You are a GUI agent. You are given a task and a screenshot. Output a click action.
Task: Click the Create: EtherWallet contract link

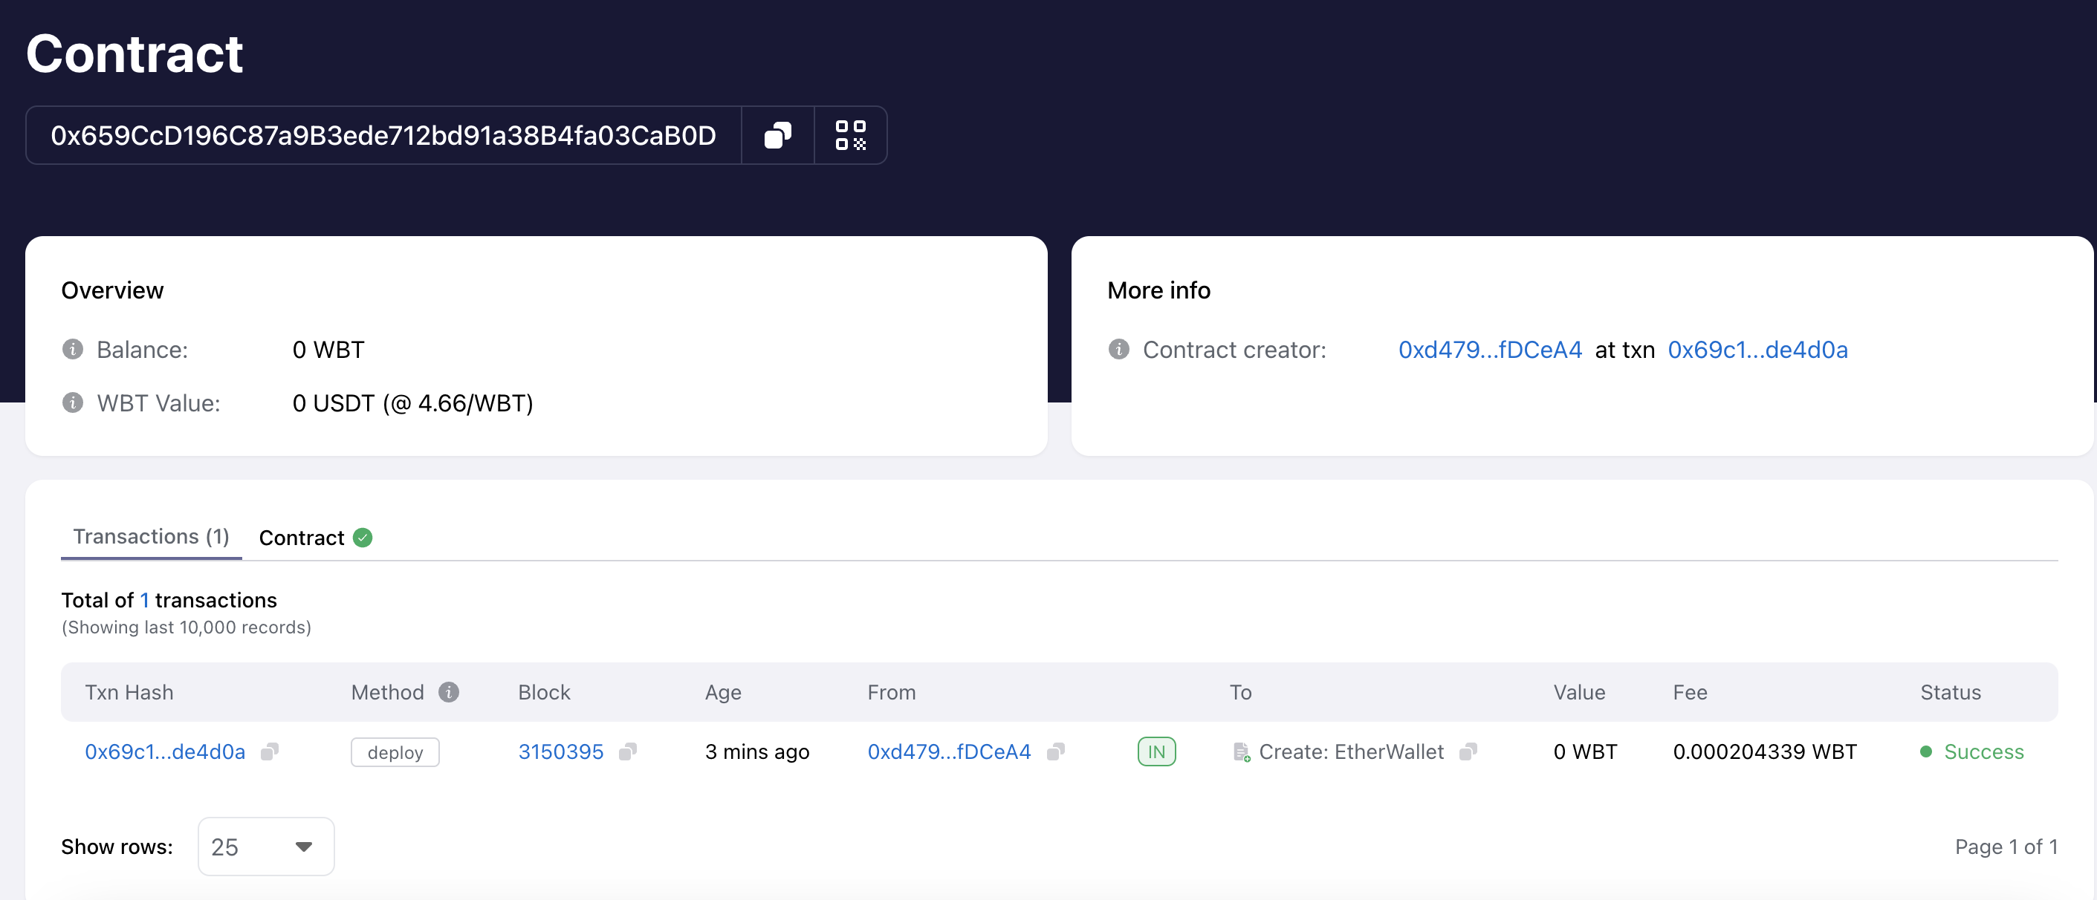click(1352, 751)
